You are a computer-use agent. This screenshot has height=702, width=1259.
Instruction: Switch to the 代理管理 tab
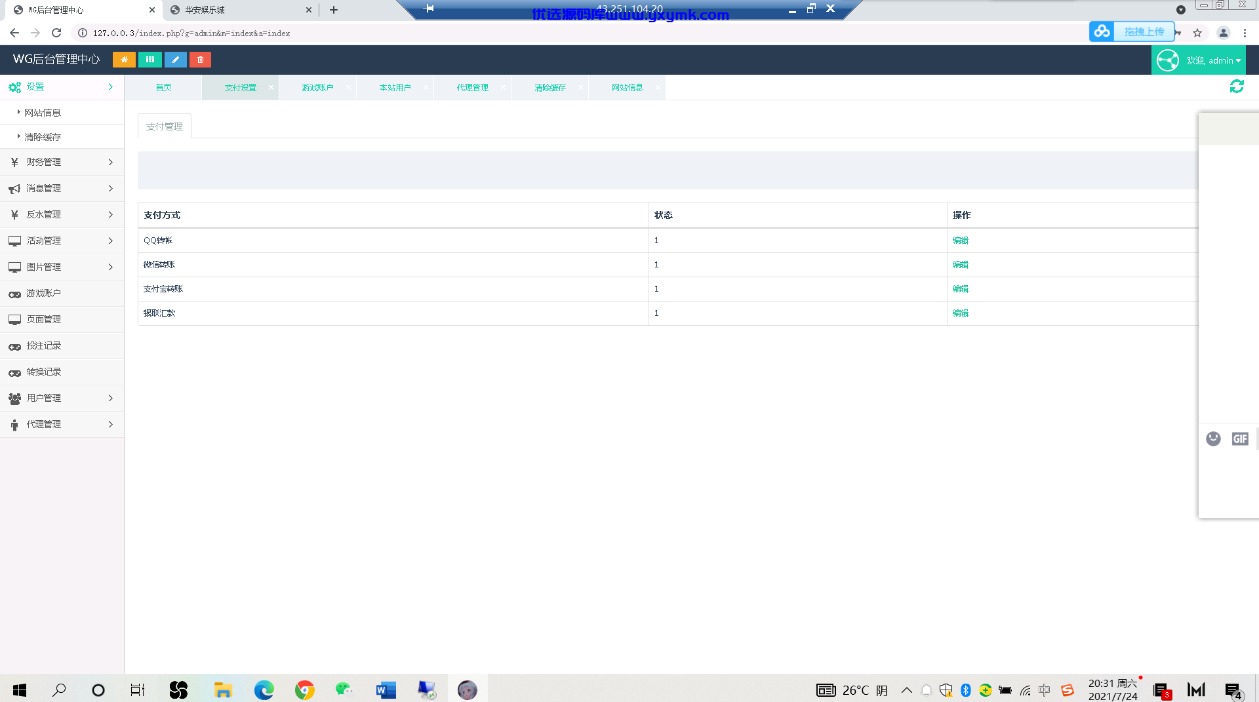472,87
